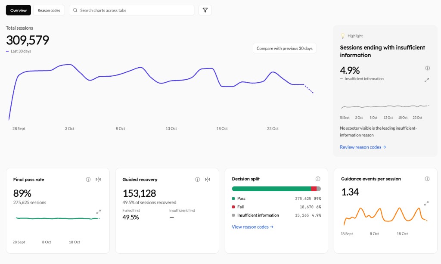Click the 49.5% of sessions recovered text

(149, 202)
